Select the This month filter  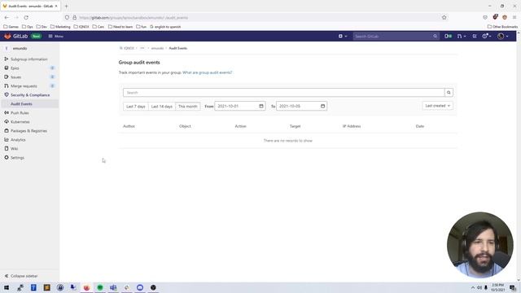(188, 107)
